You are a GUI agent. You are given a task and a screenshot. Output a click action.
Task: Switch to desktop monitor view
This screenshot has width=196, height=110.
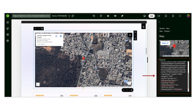[145, 16]
